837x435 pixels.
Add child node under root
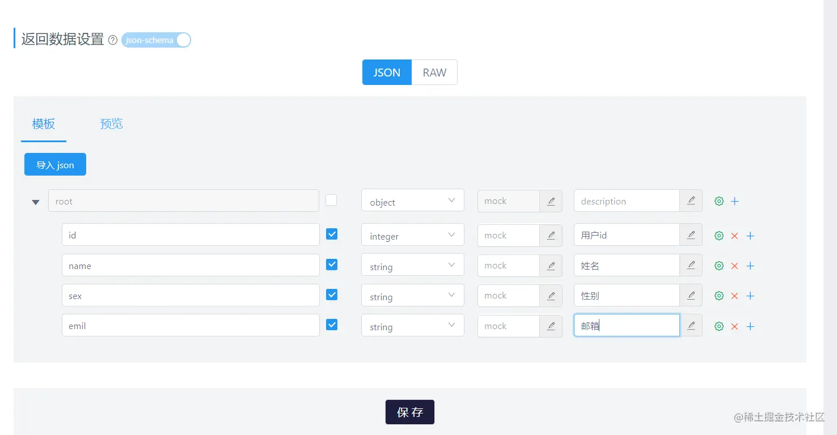pyautogui.click(x=735, y=201)
